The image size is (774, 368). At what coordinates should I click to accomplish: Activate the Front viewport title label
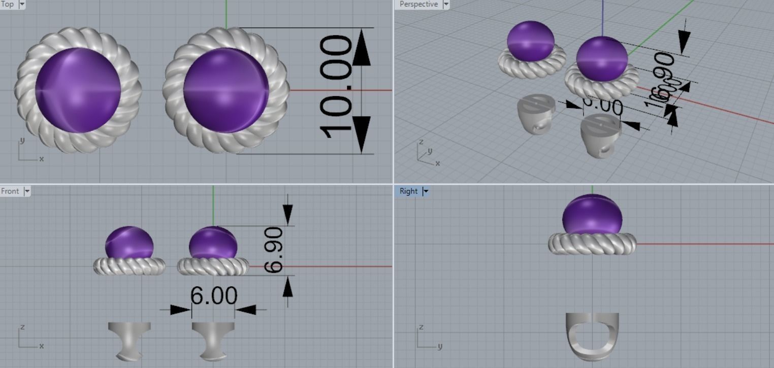tap(10, 191)
